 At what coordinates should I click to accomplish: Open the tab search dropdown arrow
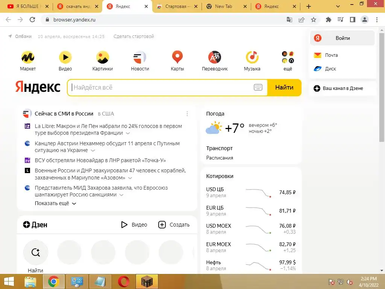[338, 6]
